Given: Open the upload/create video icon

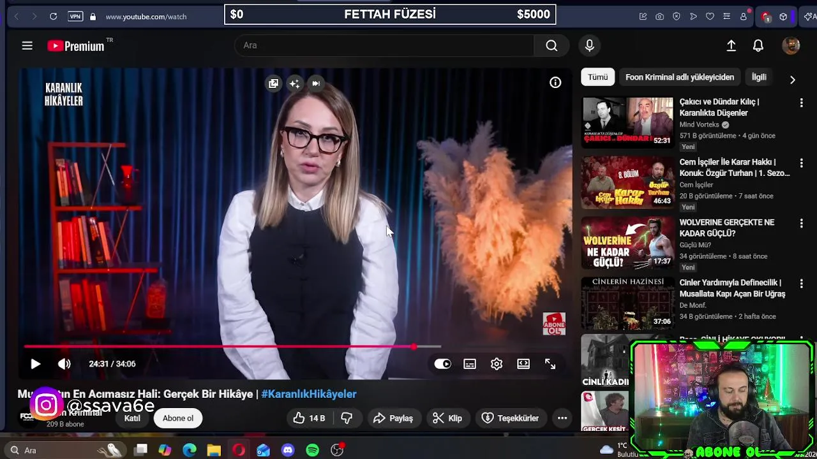Looking at the screenshot, I should (x=731, y=45).
